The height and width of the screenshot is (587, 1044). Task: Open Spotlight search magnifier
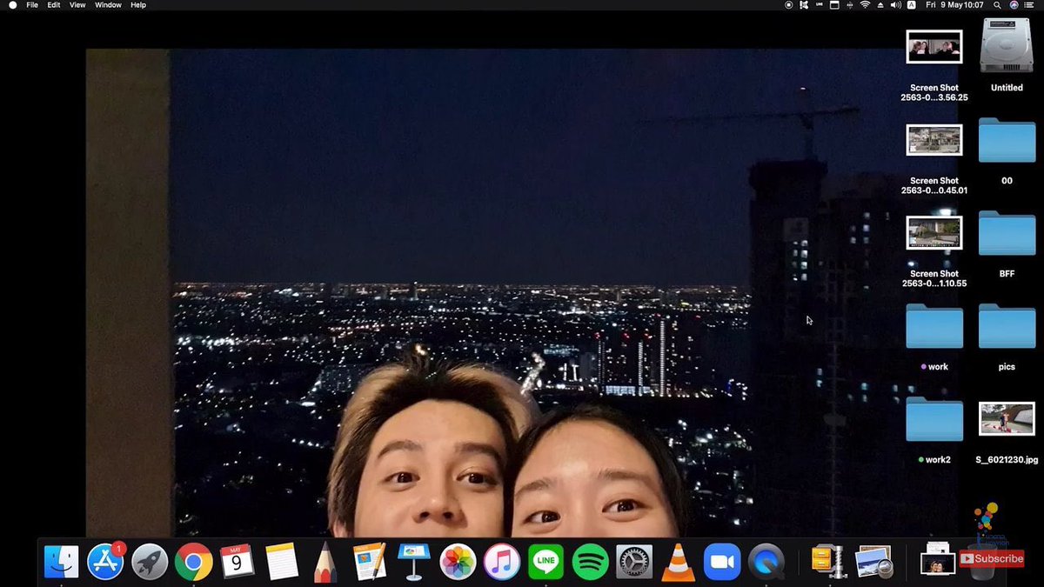998,5
